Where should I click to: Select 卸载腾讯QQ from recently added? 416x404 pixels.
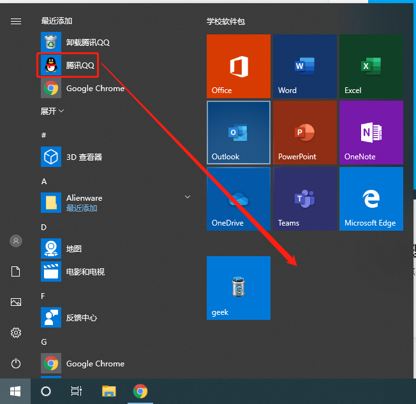[x=75, y=42]
